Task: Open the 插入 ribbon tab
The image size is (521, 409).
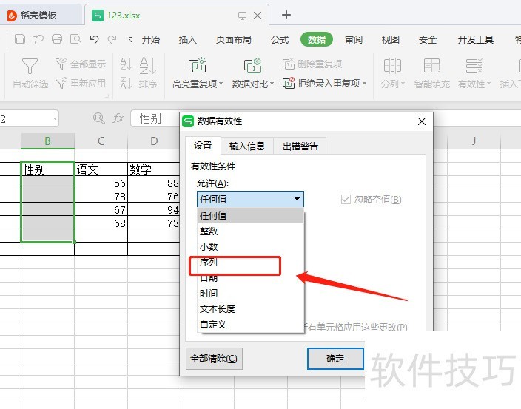Action: coord(188,39)
